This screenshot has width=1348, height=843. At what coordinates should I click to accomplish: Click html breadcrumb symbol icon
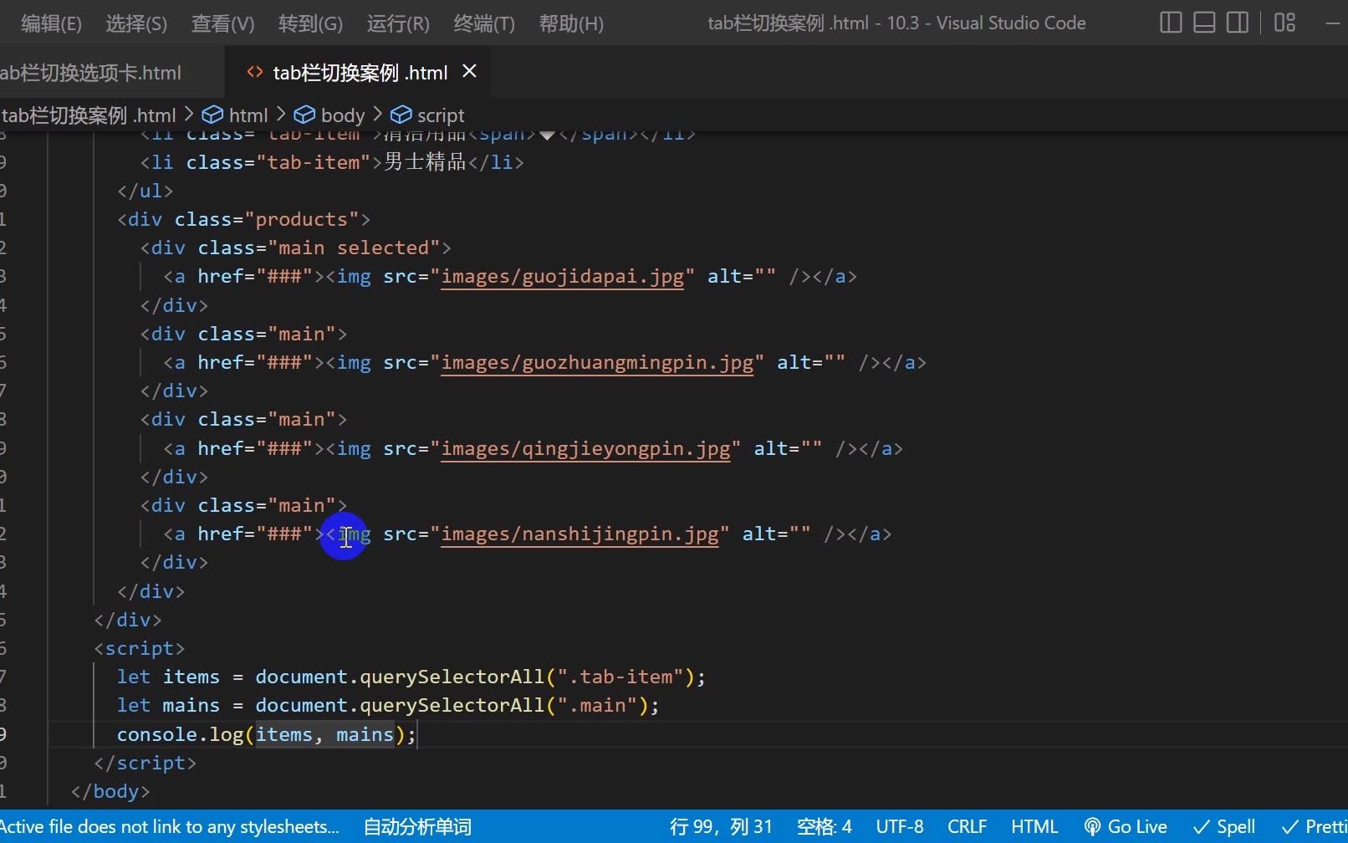(x=213, y=115)
